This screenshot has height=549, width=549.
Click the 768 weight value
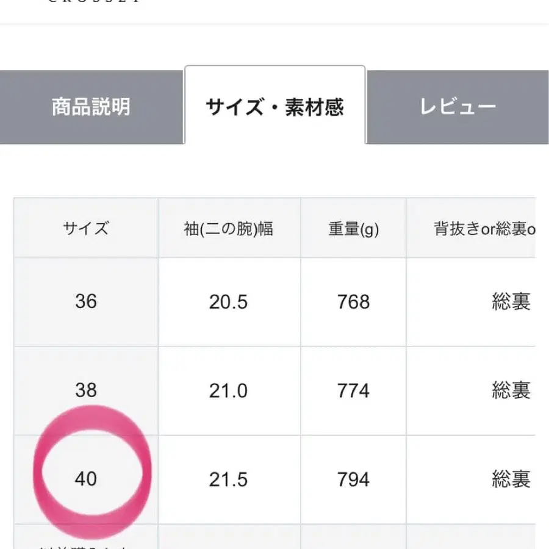[x=354, y=301]
